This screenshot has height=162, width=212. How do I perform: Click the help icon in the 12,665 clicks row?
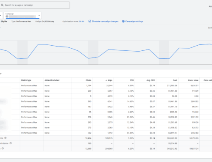pos(3,148)
